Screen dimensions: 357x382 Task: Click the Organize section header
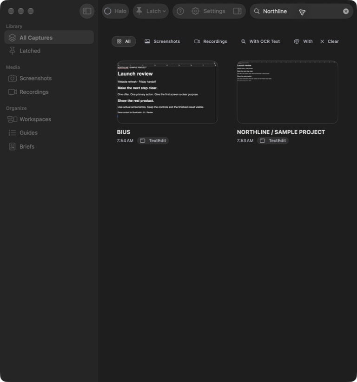(x=16, y=108)
